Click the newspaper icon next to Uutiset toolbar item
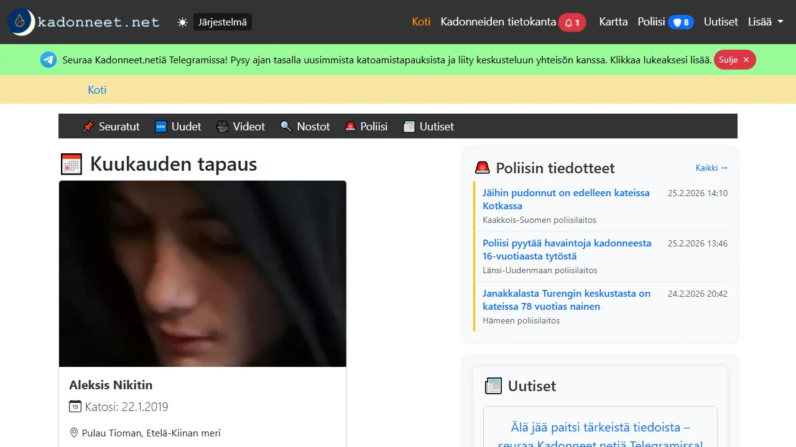The height and width of the screenshot is (447, 796). [409, 126]
